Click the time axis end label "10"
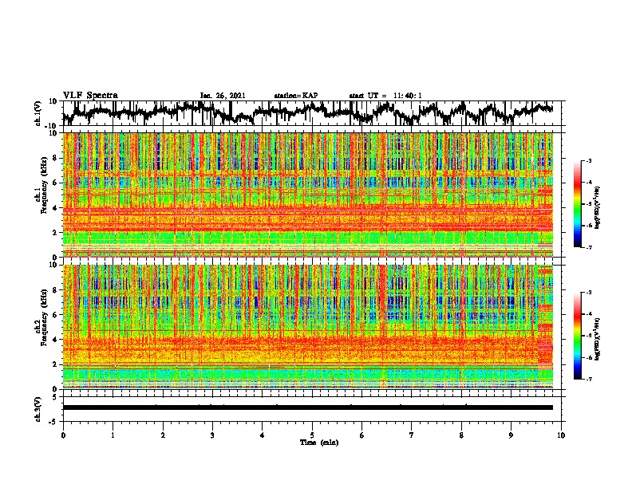Image resolution: width=632 pixels, height=488 pixels. (561, 435)
